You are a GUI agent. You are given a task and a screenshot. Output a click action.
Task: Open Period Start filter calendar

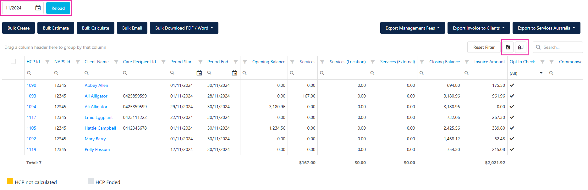199,73
